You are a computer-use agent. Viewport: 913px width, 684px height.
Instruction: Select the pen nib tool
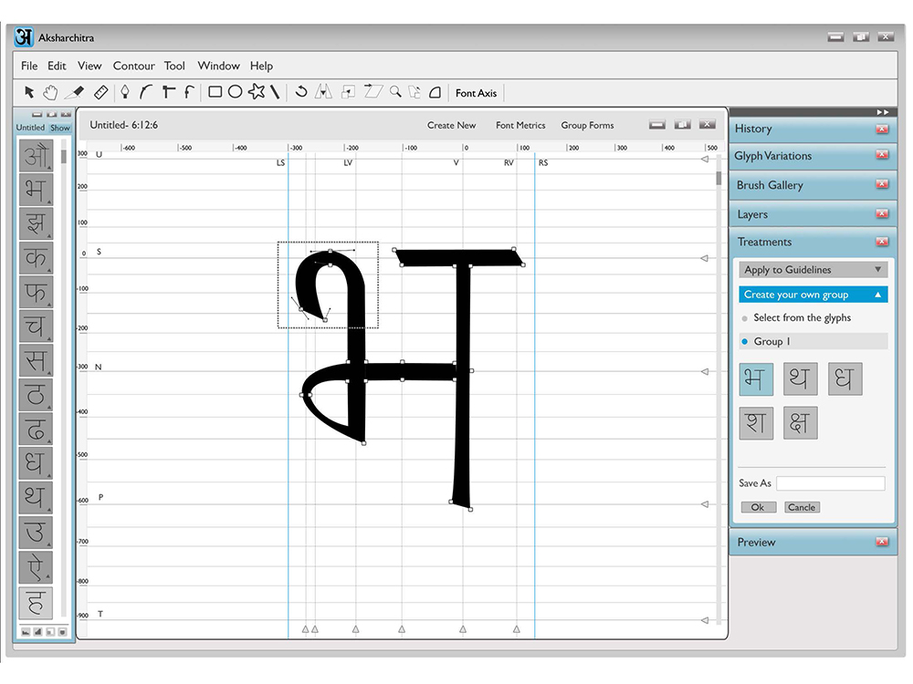click(x=124, y=92)
